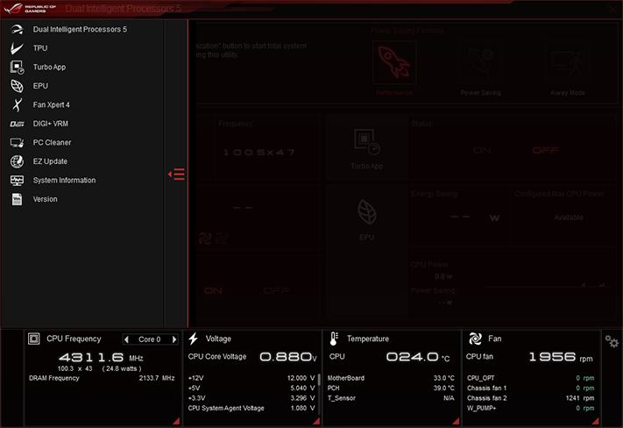This screenshot has width=623, height=428.
Task: Open DIGI+ VRM menu entry
Action: [51, 124]
